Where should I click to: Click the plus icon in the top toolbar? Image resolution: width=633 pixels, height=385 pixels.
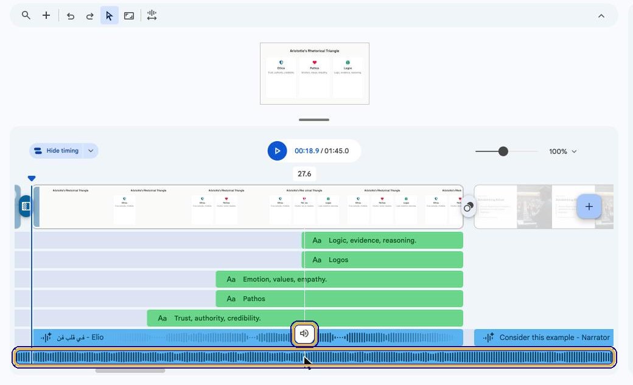point(46,16)
